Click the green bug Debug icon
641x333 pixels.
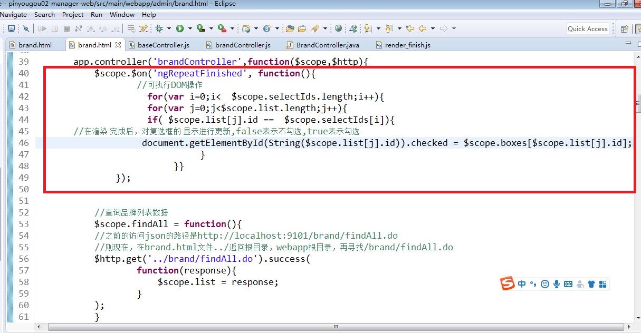(159, 28)
